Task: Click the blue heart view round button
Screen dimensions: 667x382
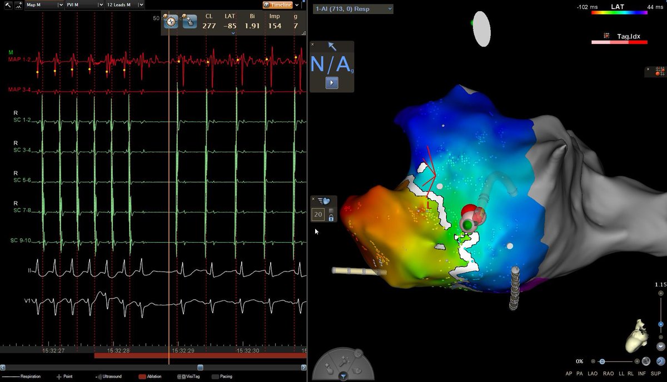Action: (660, 361)
